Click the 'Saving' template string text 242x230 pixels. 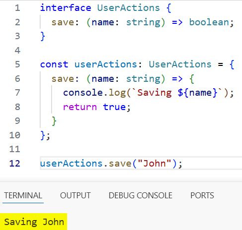[155, 93]
